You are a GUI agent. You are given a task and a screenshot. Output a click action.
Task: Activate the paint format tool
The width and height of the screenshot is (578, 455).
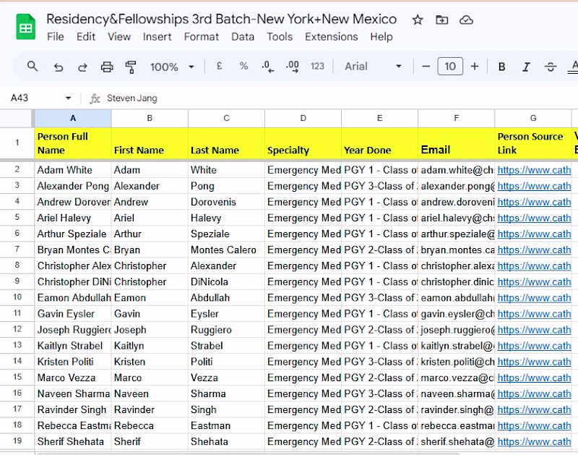(131, 67)
